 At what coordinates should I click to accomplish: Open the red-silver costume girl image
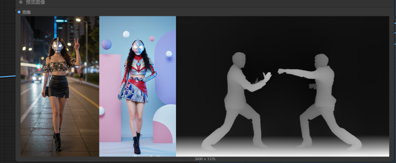pos(137,86)
